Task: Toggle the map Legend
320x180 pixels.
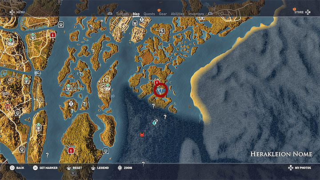Action: (x=99, y=168)
